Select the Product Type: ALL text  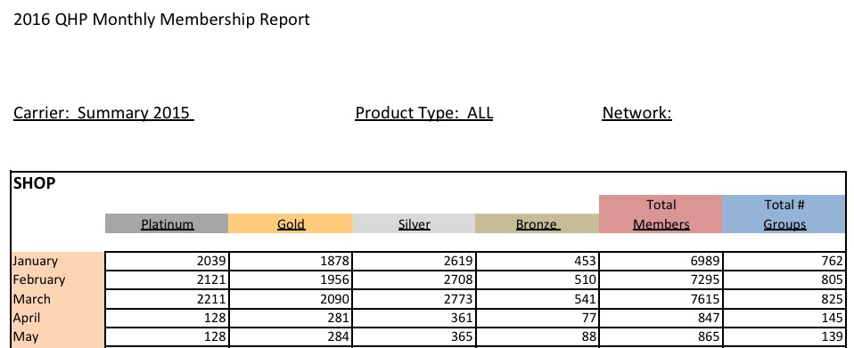click(x=423, y=113)
